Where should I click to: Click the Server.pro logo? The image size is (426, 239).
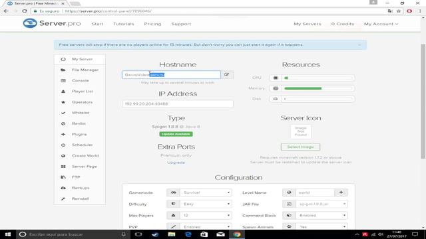[52, 23]
